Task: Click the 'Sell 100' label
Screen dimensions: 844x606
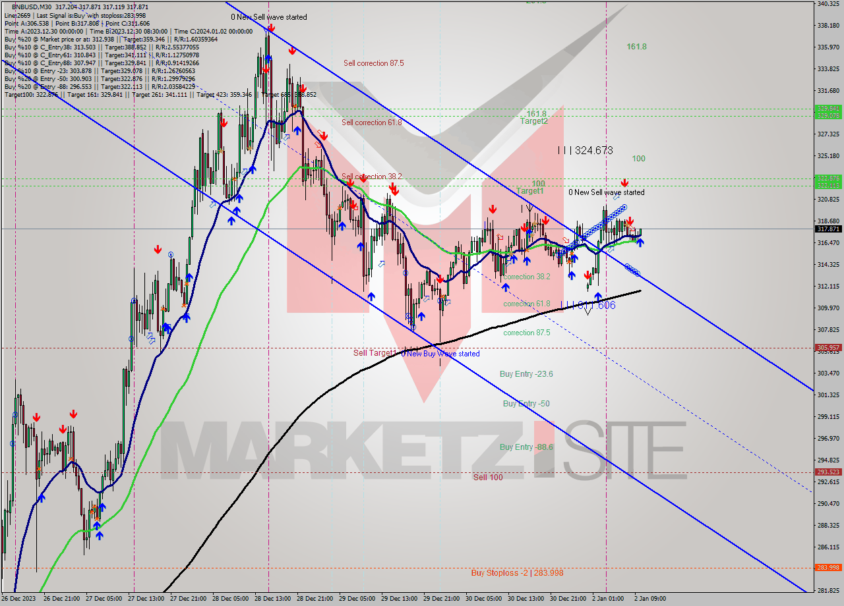Action: (488, 478)
